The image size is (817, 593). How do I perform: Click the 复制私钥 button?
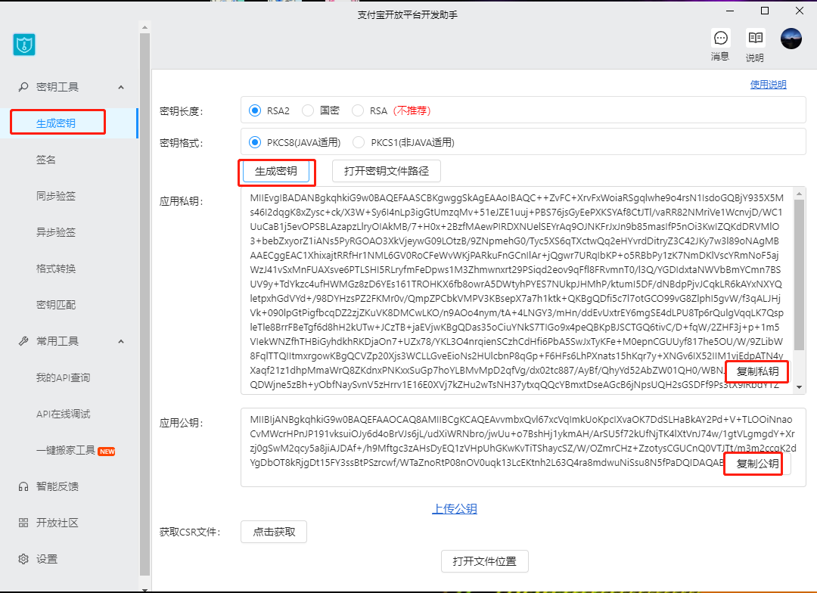pyautogui.click(x=757, y=371)
